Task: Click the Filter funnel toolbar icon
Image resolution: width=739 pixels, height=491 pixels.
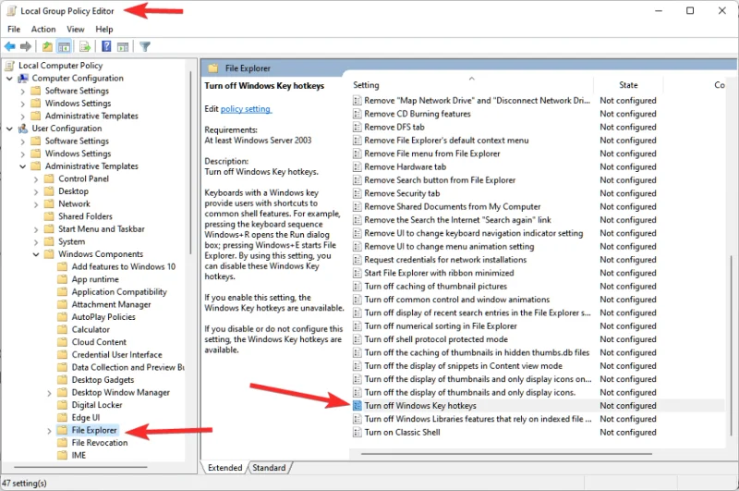Action: pos(145,46)
